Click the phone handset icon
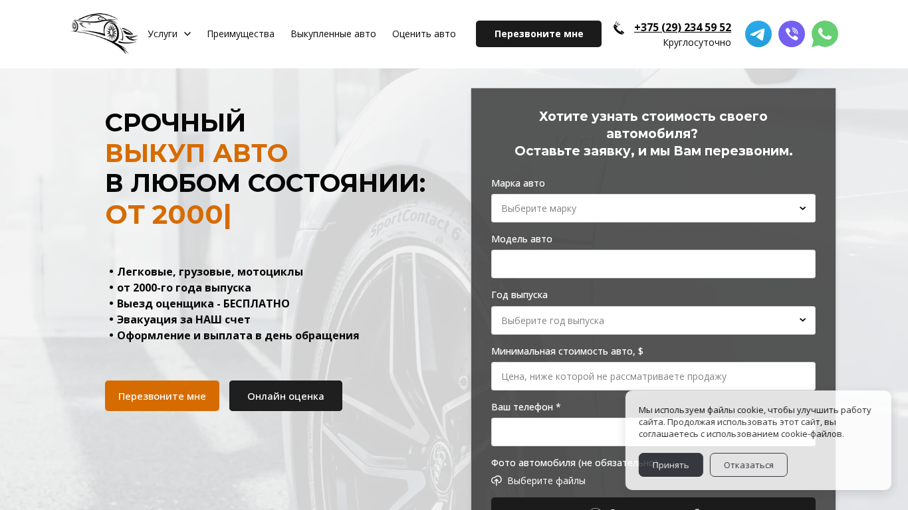Image resolution: width=908 pixels, height=510 pixels. pyautogui.click(x=619, y=28)
